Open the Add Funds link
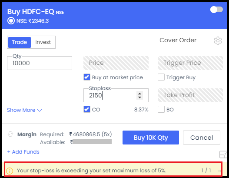Screen dimensions: 229x178 click(23, 152)
